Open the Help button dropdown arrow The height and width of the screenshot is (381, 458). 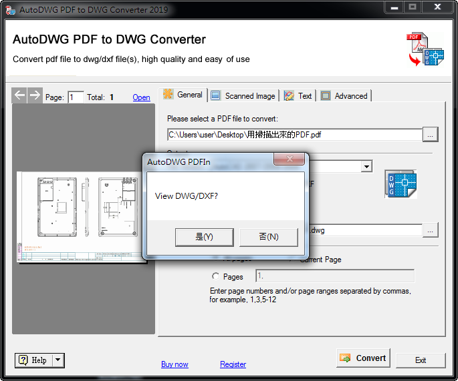(x=58, y=360)
